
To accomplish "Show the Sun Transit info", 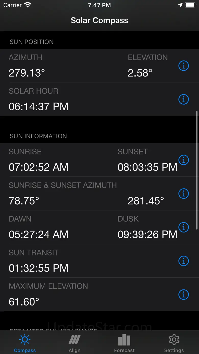I will coord(183,261).
